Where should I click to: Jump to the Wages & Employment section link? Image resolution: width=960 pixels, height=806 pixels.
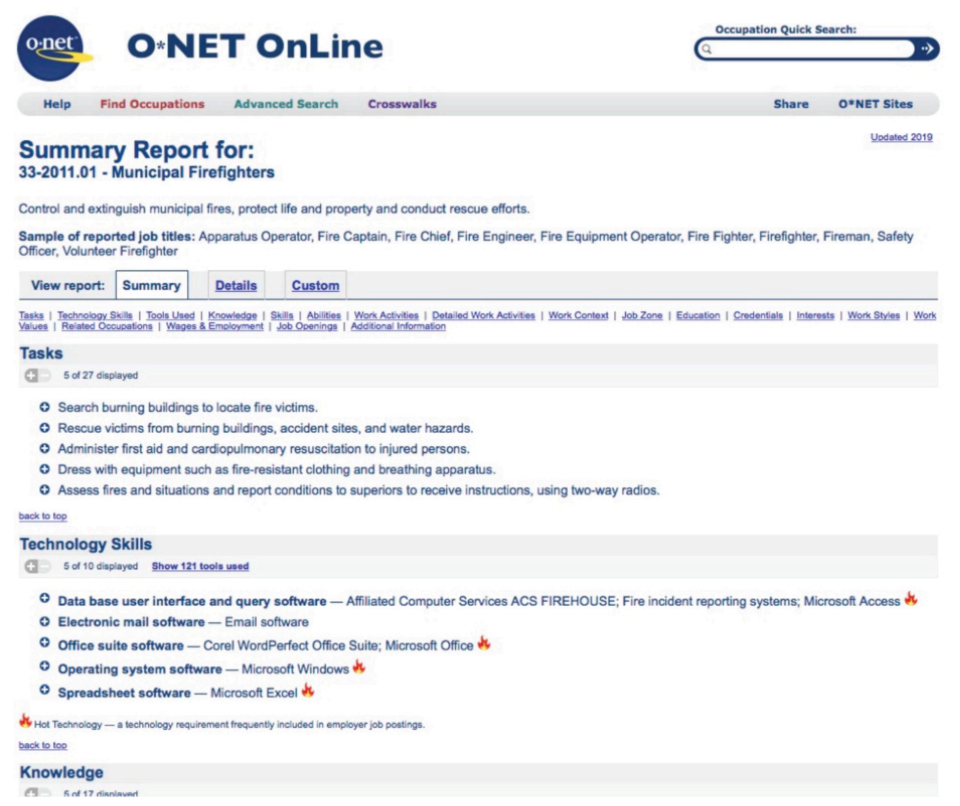tap(215, 326)
